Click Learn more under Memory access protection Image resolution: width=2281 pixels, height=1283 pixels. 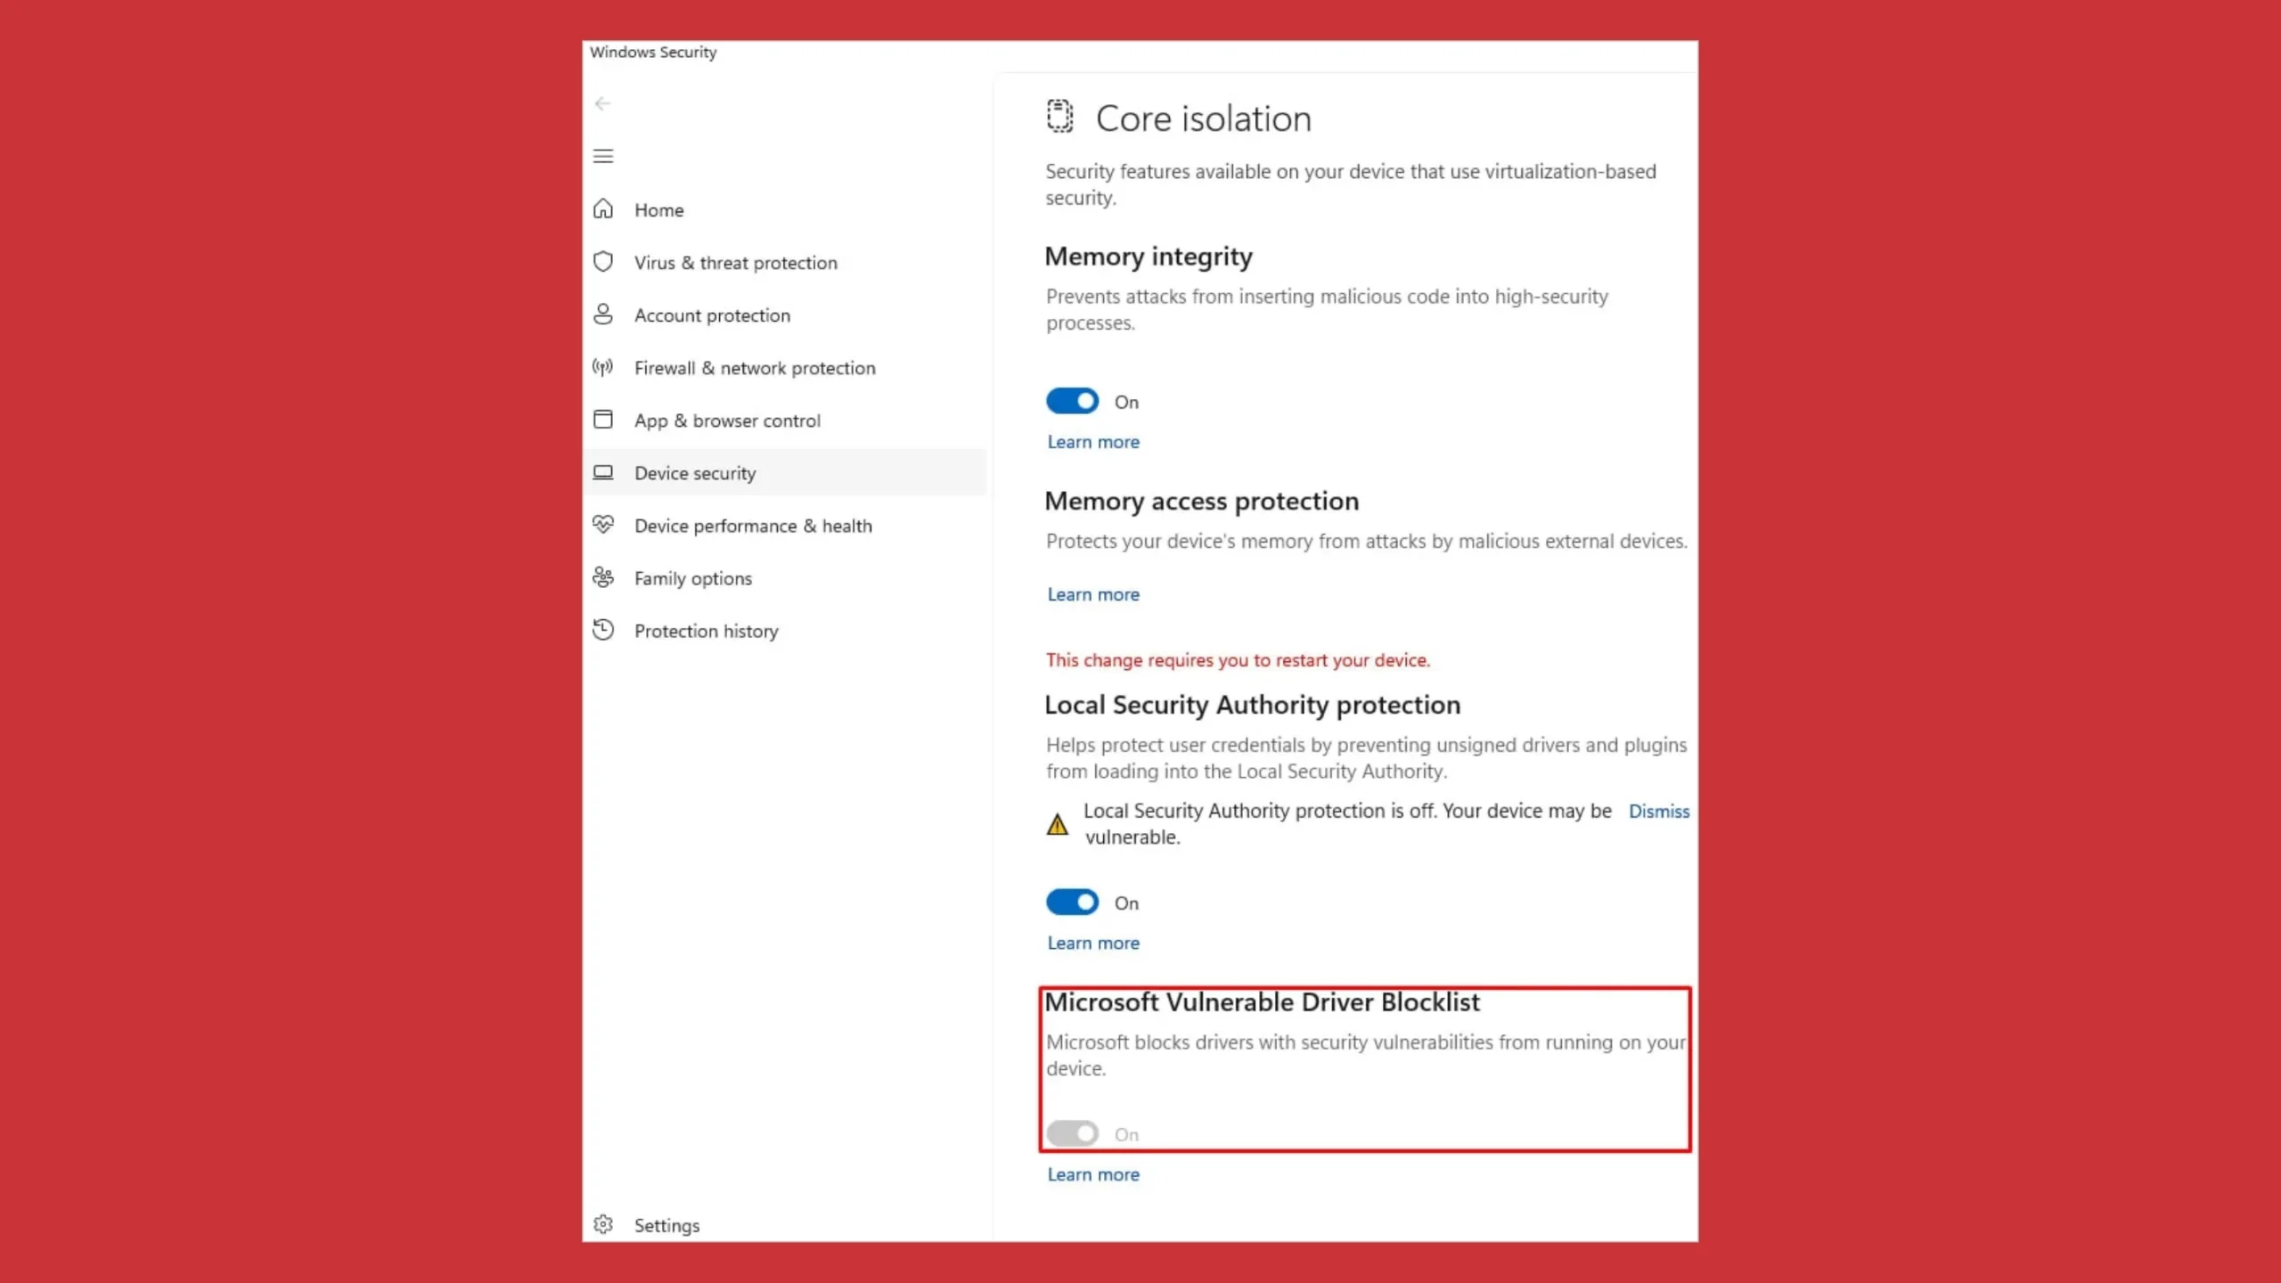point(1093,594)
